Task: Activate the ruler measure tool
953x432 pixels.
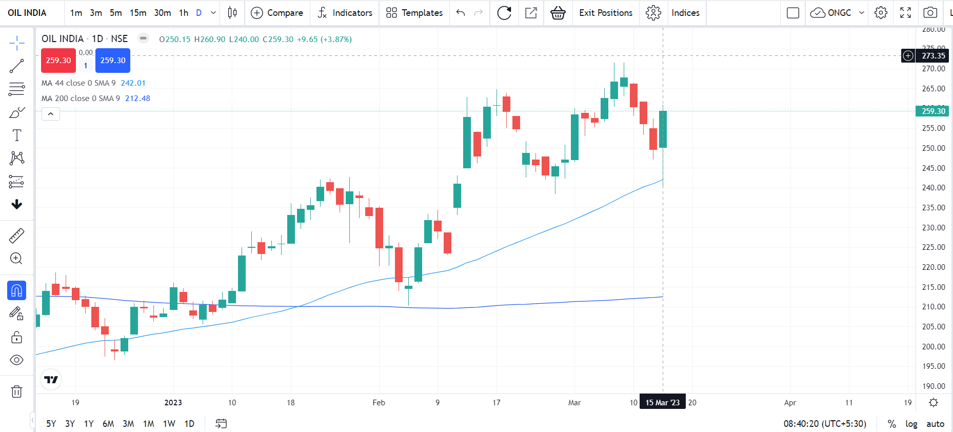Action: click(17, 235)
